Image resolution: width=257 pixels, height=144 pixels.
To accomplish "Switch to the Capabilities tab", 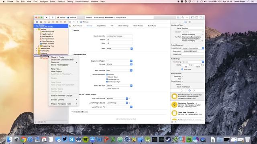I will (x=101, y=26).
